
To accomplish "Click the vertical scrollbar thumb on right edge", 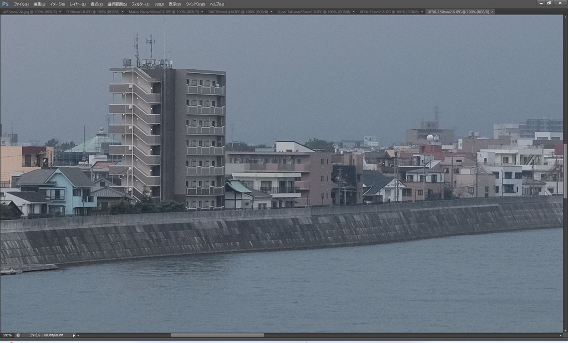I will 565,170.
